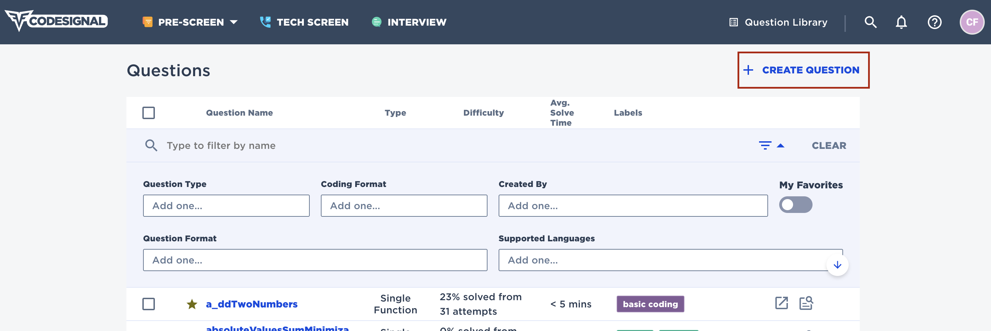Click the Question Library list icon
This screenshot has height=331, width=991.
734,22
